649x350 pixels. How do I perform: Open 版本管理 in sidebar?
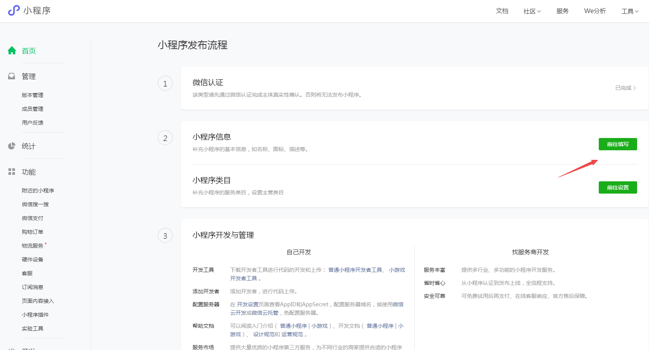(33, 95)
